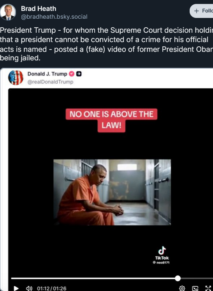The width and height of the screenshot is (213, 291).
Task: Follow Brad Heath
Action: pos(202,11)
